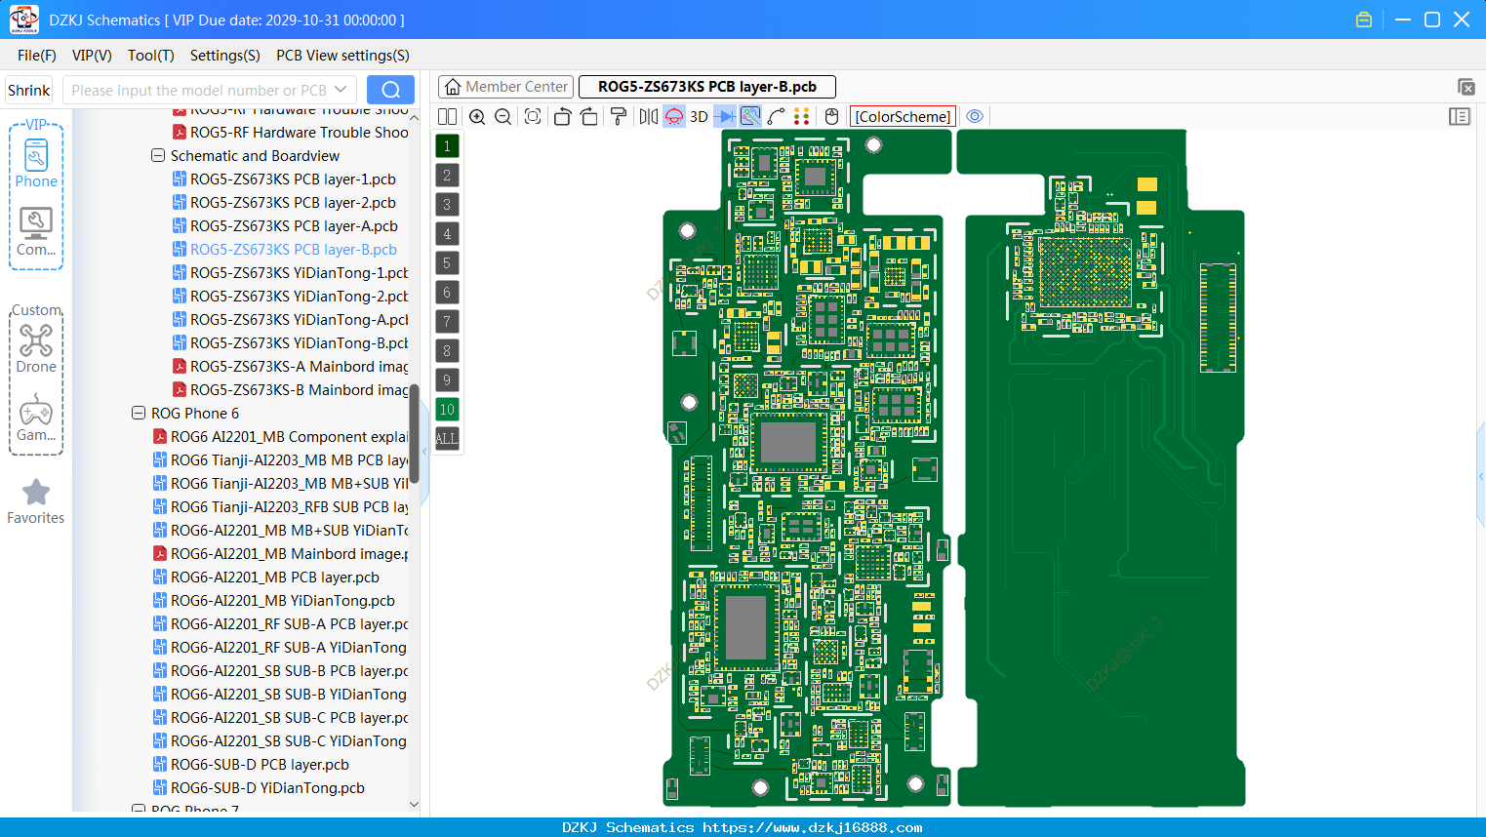
Task: Open the Computer repair category
Action: [x=36, y=232]
